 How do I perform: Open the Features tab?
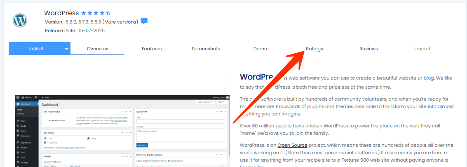152,49
